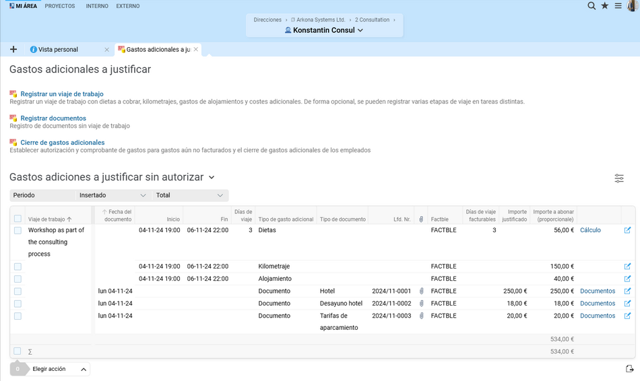
Task: Open Documentos link in Hotel row
Action: (598, 291)
